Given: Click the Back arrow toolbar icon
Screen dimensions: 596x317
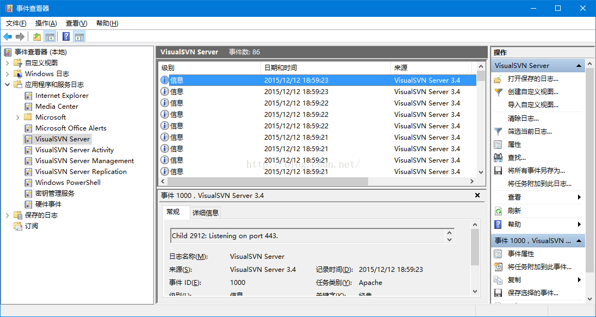Looking at the screenshot, I should click(8, 37).
